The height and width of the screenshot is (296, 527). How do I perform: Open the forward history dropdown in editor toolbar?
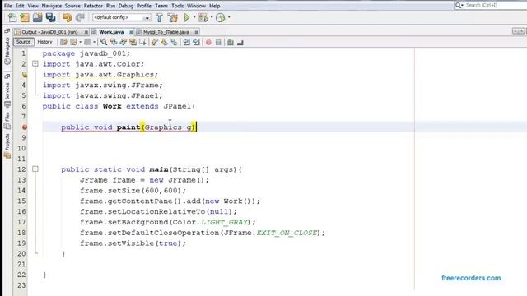tap(94, 42)
